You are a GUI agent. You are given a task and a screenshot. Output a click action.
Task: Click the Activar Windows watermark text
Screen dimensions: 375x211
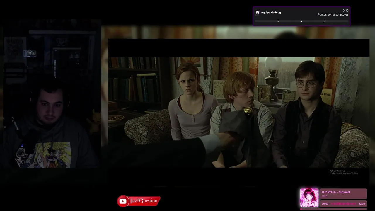click(337, 171)
